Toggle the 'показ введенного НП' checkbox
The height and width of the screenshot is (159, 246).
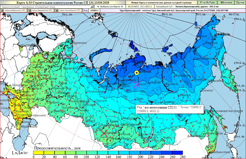30,11
